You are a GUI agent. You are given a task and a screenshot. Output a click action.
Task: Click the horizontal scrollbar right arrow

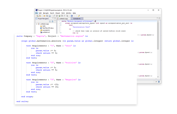(156, 79)
